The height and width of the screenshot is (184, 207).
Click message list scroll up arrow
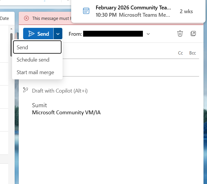click(11, 29)
